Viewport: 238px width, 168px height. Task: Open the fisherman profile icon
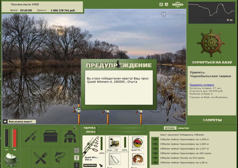70,136
